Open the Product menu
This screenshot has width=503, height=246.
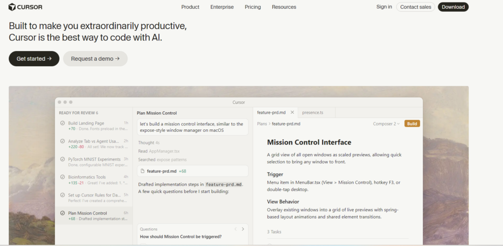tap(190, 7)
